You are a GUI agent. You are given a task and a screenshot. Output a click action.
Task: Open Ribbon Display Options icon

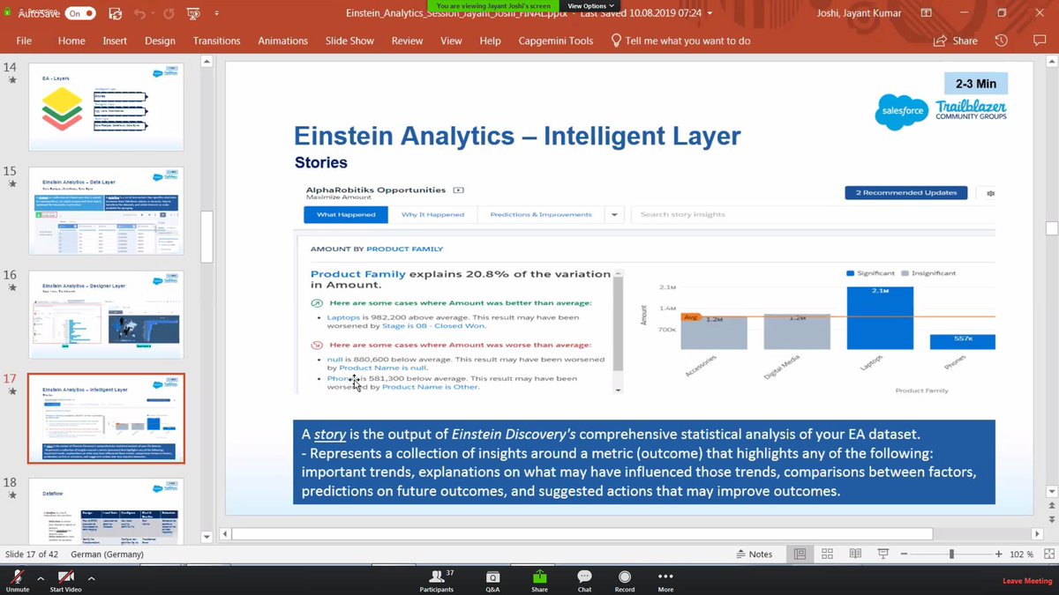pos(926,13)
